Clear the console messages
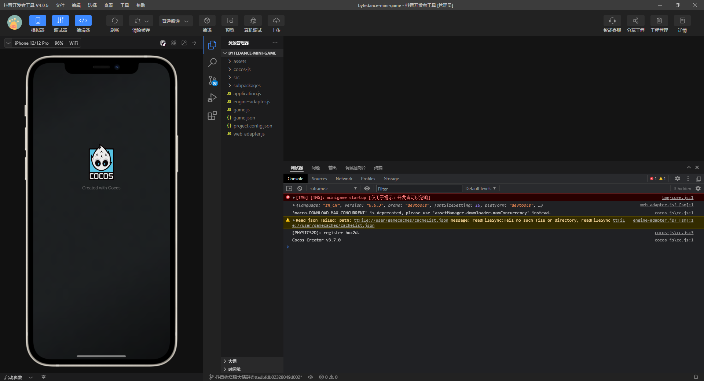 click(x=300, y=189)
